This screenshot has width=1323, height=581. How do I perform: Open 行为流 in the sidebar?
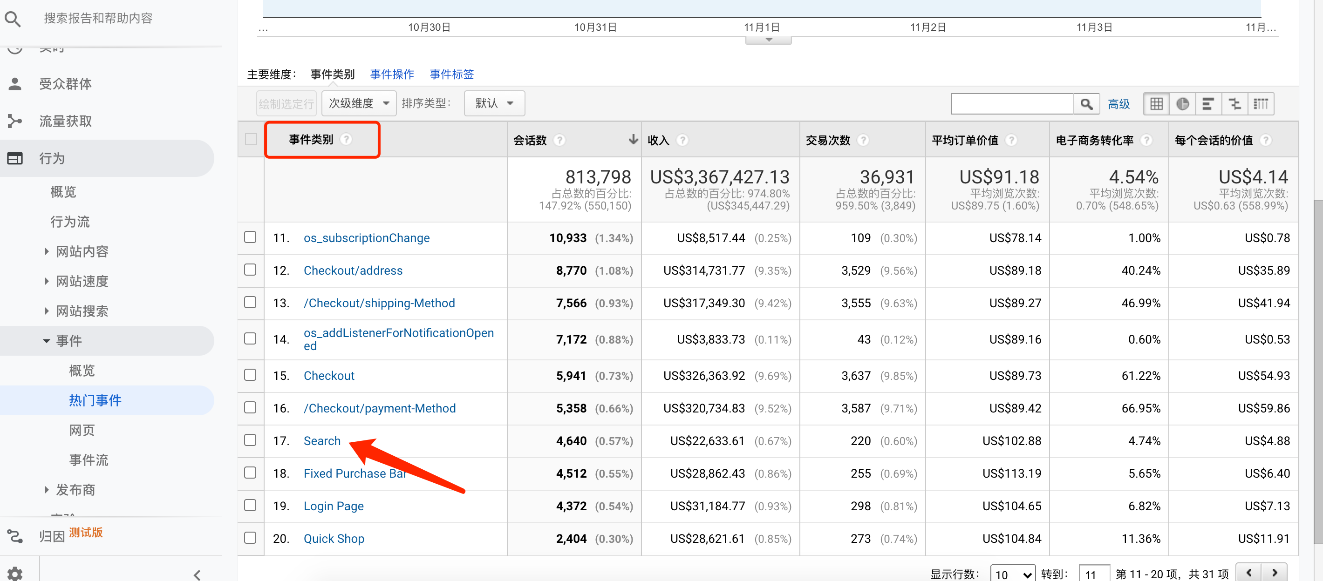point(70,222)
